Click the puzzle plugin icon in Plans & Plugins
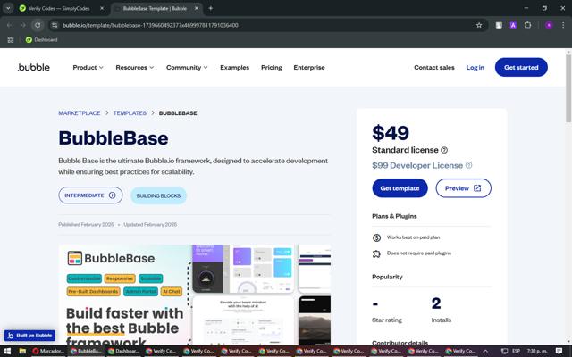 pyautogui.click(x=376, y=253)
